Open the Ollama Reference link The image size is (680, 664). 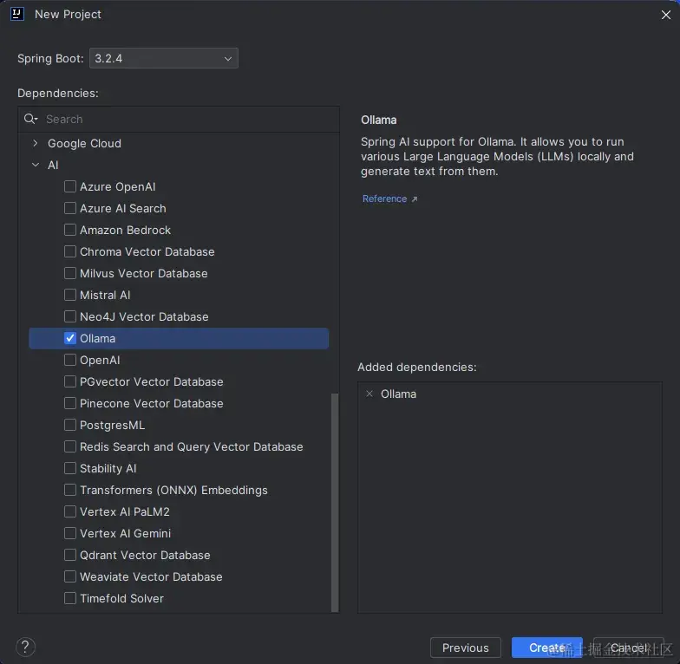pyautogui.click(x=384, y=199)
